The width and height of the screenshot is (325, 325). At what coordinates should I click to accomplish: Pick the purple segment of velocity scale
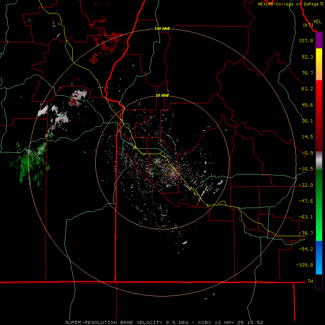click(319, 40)
